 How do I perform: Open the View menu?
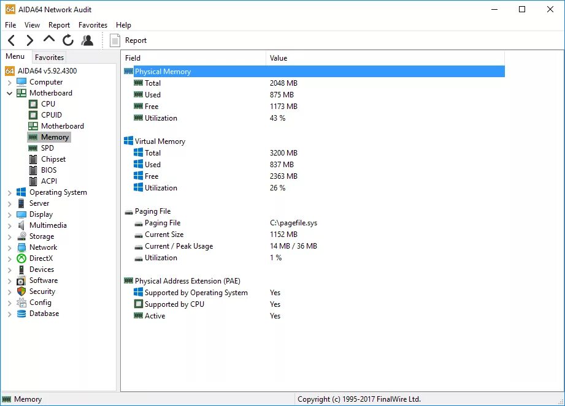tap(32, 25)
